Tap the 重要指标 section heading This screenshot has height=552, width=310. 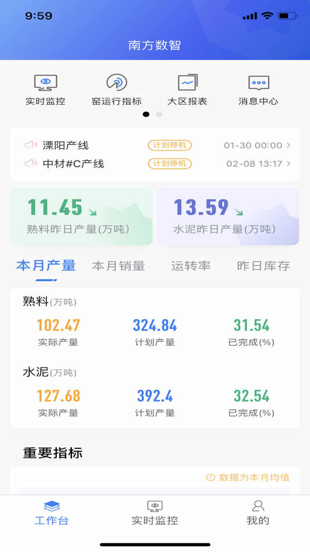53,453
